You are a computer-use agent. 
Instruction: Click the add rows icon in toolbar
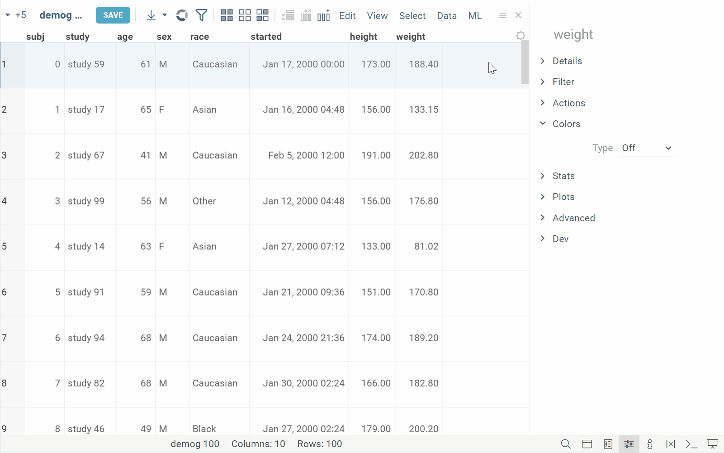tap(288, 15)
